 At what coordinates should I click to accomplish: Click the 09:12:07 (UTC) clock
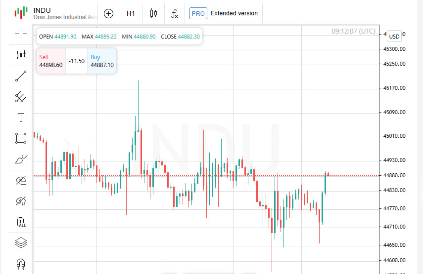353,31
